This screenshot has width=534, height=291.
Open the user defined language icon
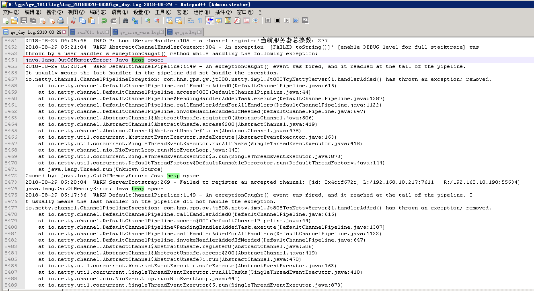point(218,20)
